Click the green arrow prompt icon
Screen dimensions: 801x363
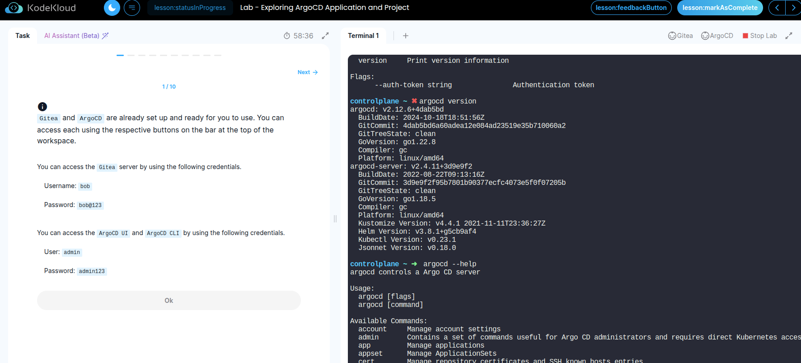point(414,264)
